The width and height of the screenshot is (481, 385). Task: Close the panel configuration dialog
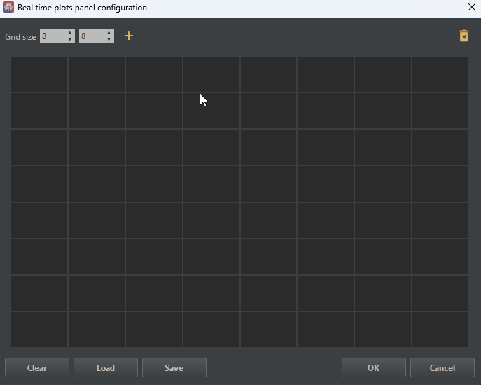click(471, 8)
